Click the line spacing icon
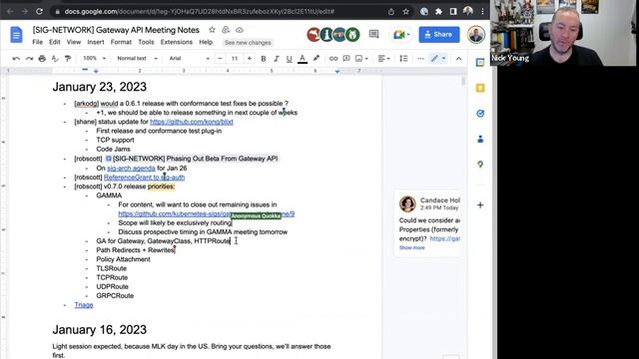 (x=403, y=59)
